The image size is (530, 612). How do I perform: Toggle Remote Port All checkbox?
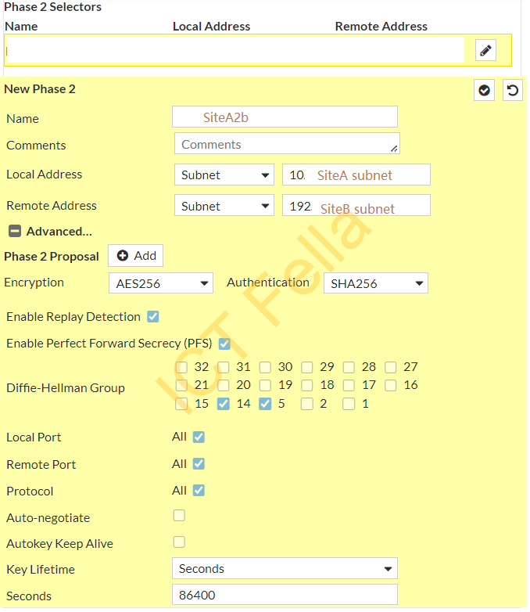[x=199, y=463]
